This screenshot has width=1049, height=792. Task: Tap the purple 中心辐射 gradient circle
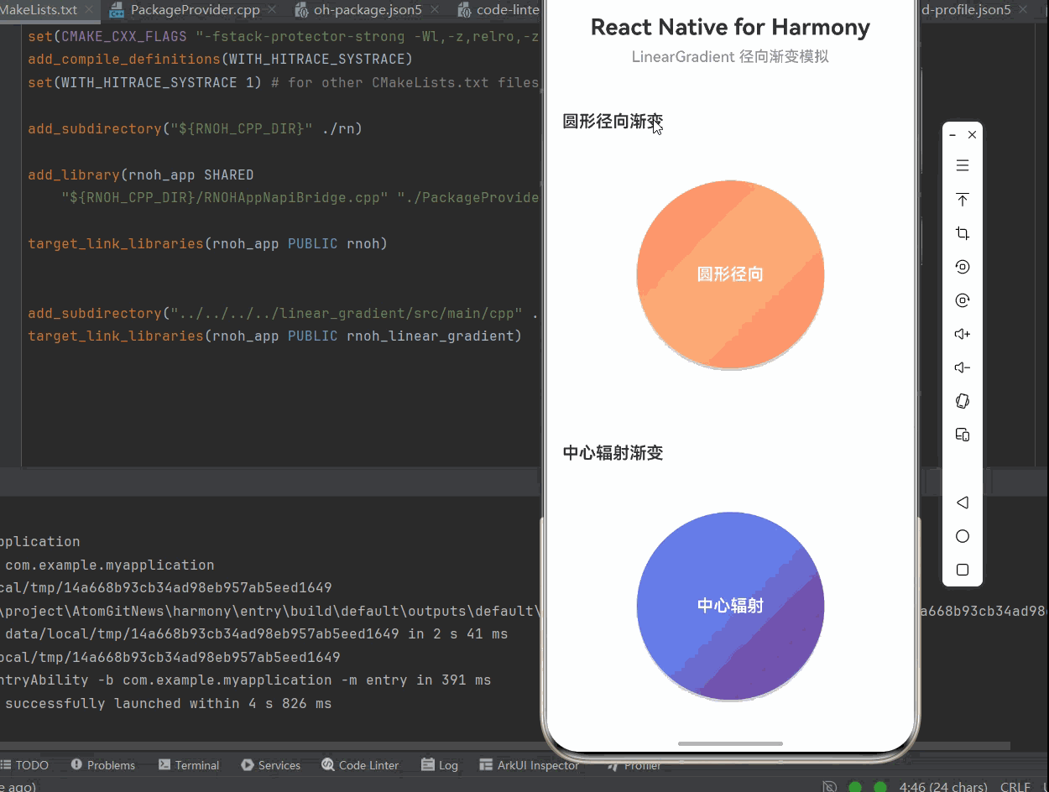[730, 606]
